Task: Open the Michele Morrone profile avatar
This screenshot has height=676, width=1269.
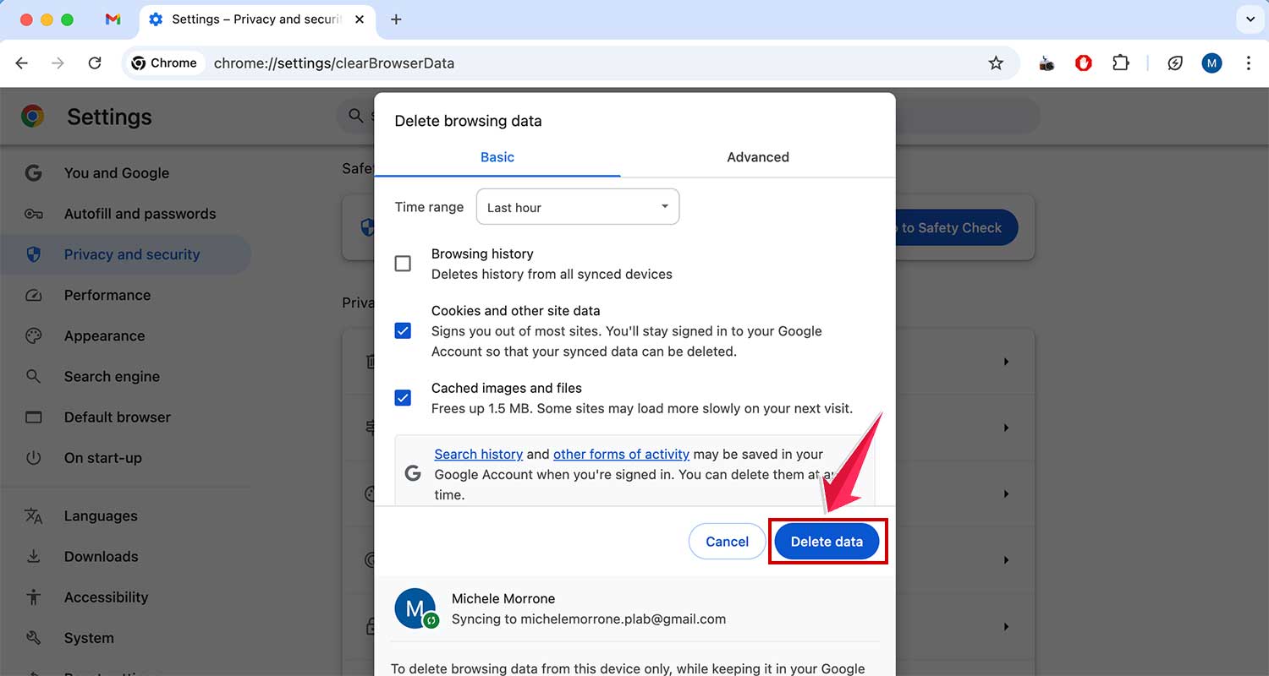Action: (x=1211, y=63)
